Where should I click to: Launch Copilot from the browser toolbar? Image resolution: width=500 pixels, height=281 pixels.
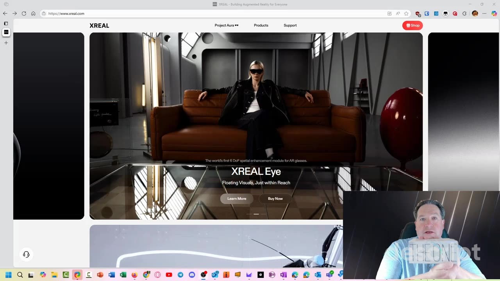coord(494,13)
